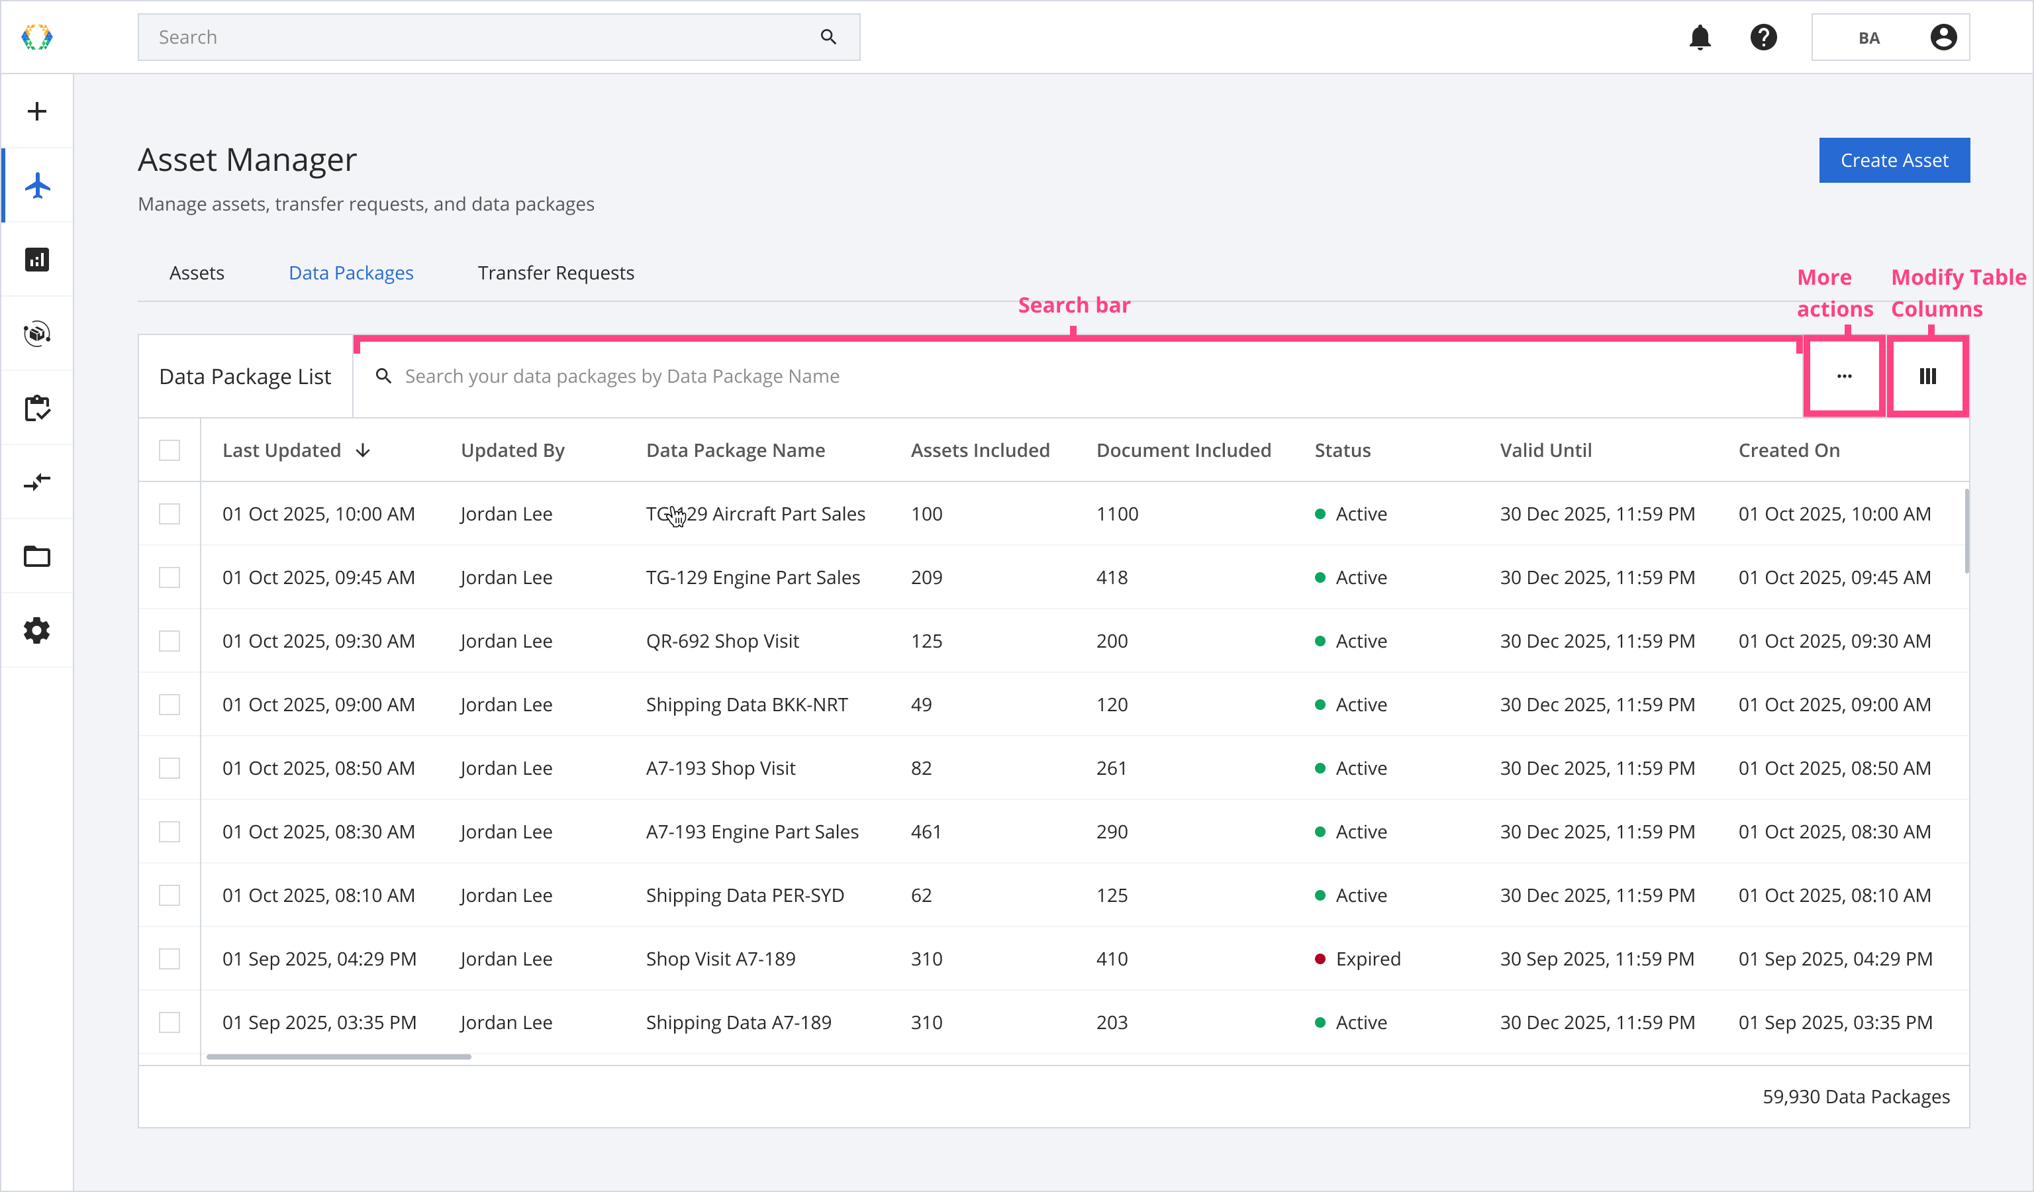
Task: Open the settings gear in the sidebar
Action: click(x=37, y=630)
